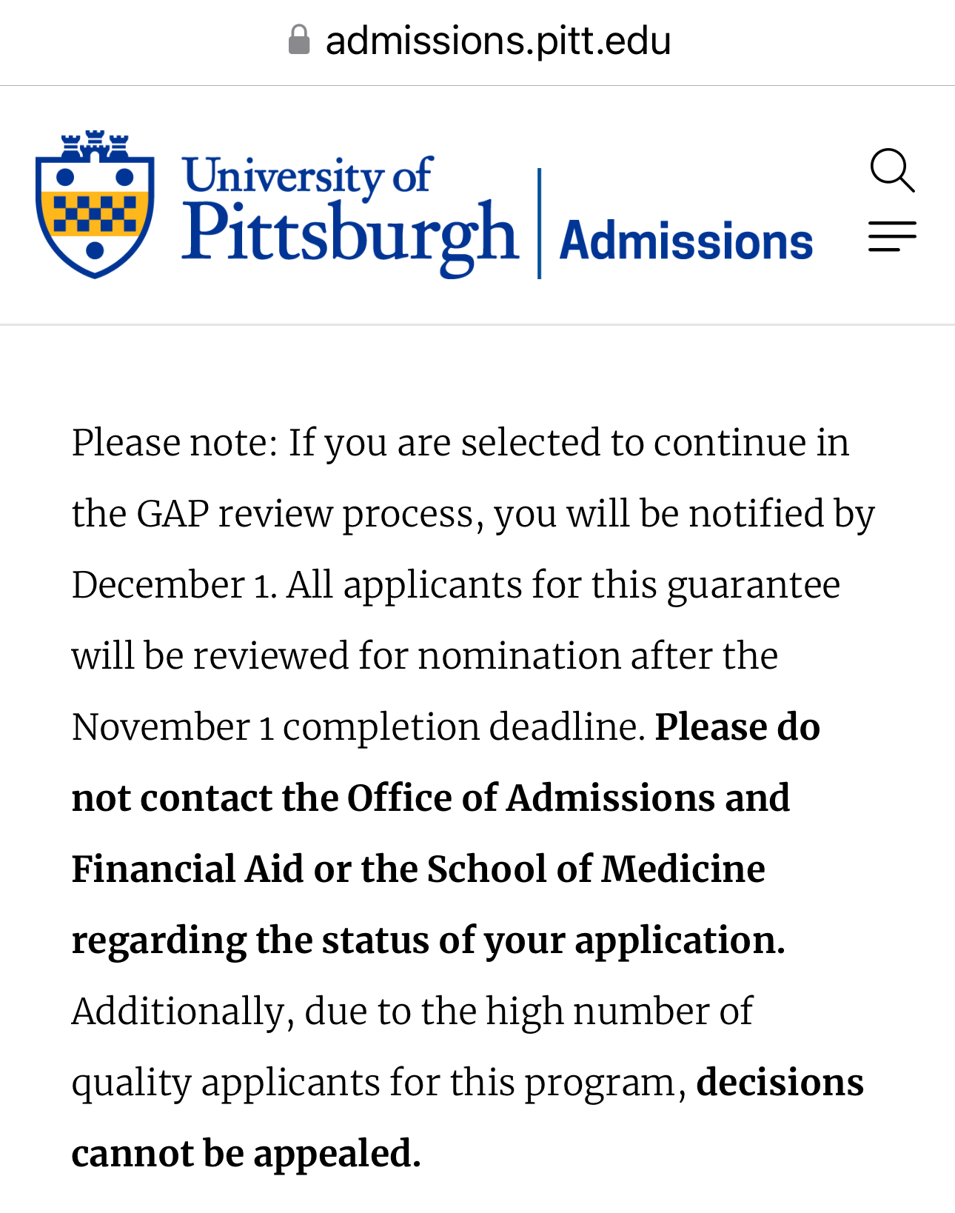This screenshot has height=1213, width=955.
Task: Expand the hamburger navigation menu
Action: 892,236
